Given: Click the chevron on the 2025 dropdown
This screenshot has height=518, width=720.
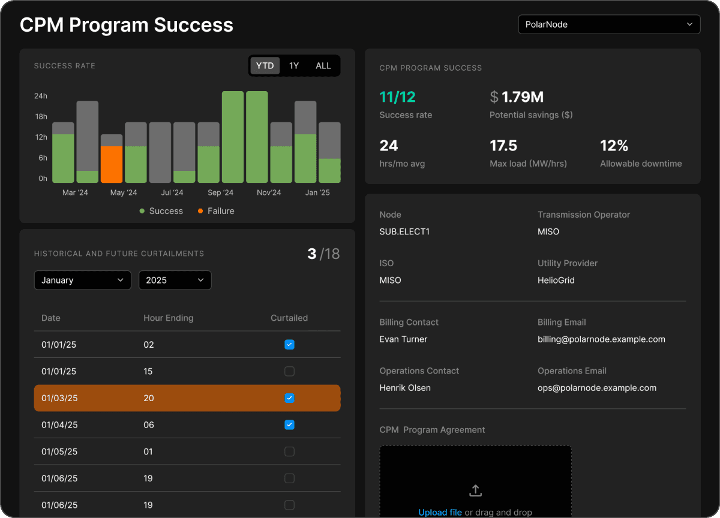Looking at the screenshot, I should click(200, 280).
